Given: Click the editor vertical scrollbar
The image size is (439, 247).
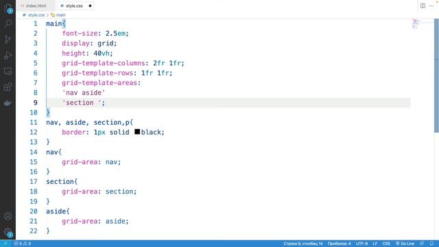Looking at the screenshot, I should [x=436, y=75].
